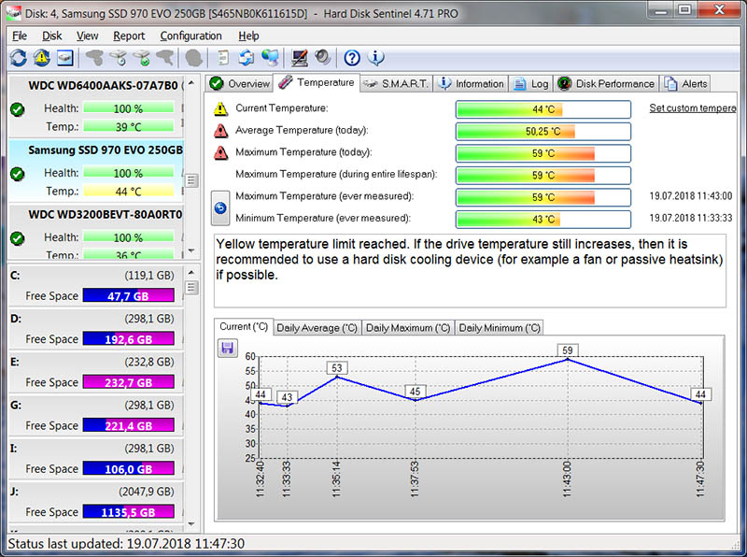Select the WDC WD3200BEVT-80A0RT0 disk entry
The image size is (747, 557).
(x=97, y=233)
